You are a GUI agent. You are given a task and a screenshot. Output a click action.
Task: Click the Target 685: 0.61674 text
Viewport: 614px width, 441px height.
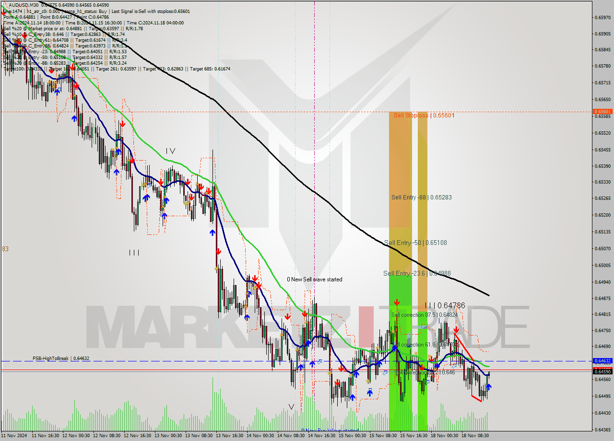point(210,69)
